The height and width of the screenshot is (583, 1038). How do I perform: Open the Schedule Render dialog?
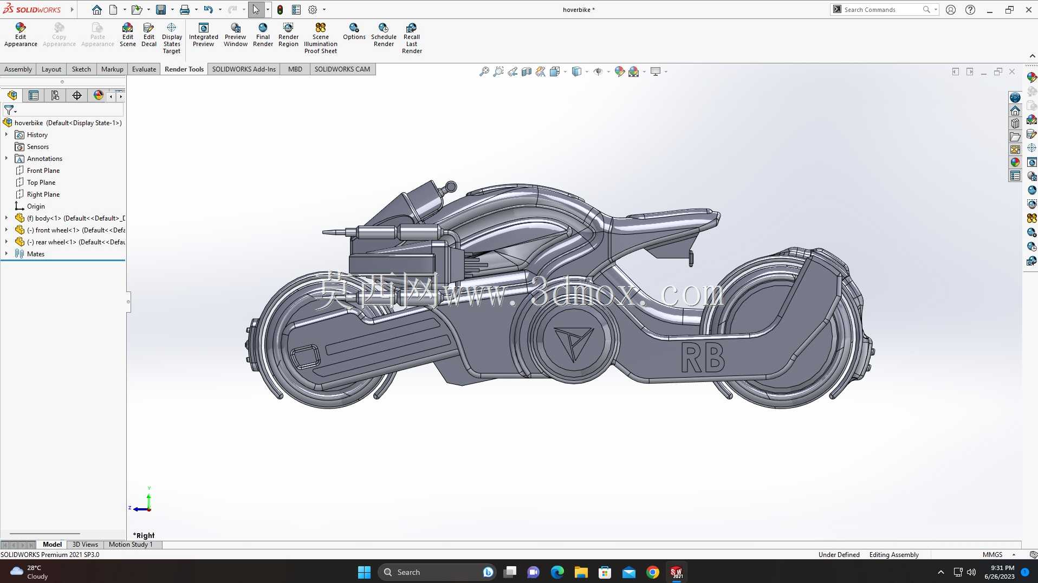(x=384, y=35)
